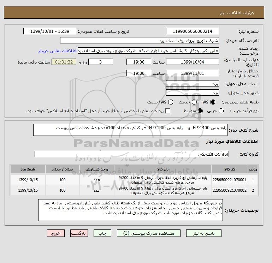The height and width of the screenshot is (263, 272).
Task: Click unit عدد in row 1
Action: (x=97, y=180)
